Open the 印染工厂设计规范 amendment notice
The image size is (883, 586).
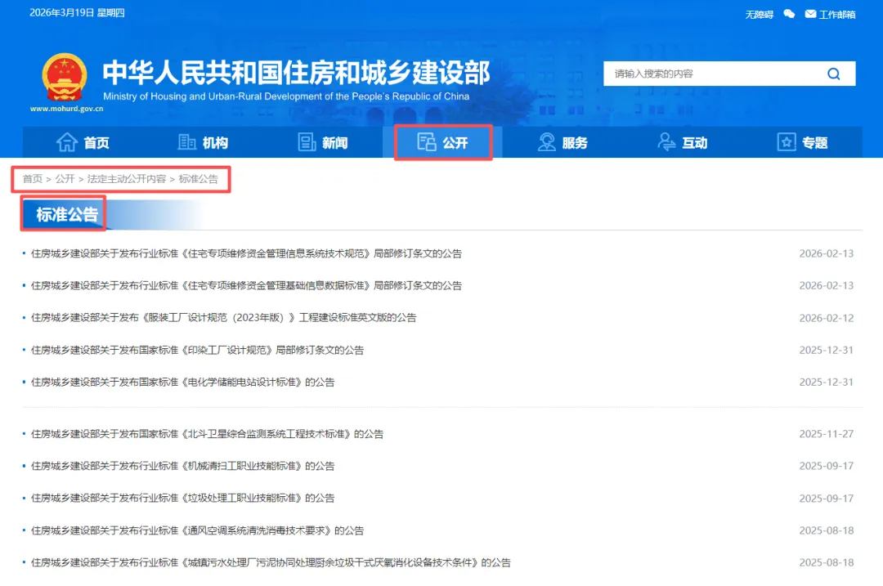(x=197, y=350)
